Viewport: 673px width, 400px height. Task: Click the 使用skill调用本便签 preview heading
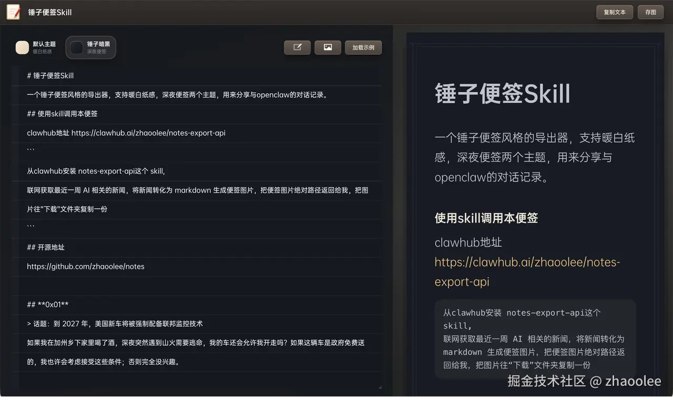pos(486,217)
